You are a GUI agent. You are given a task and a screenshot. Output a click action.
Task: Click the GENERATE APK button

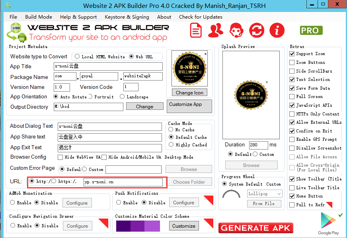(255, 228)
